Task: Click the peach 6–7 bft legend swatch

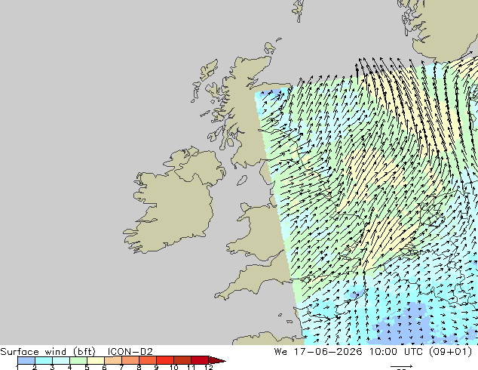Action: tap(113, 360)
